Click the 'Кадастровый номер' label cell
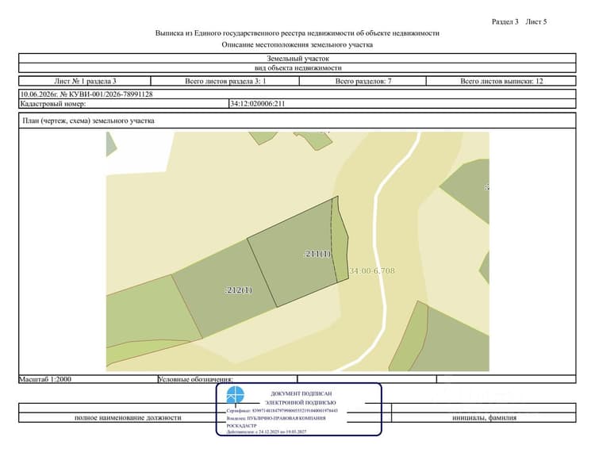The height and width of the screenshot is (460, 595). point(124,104)
